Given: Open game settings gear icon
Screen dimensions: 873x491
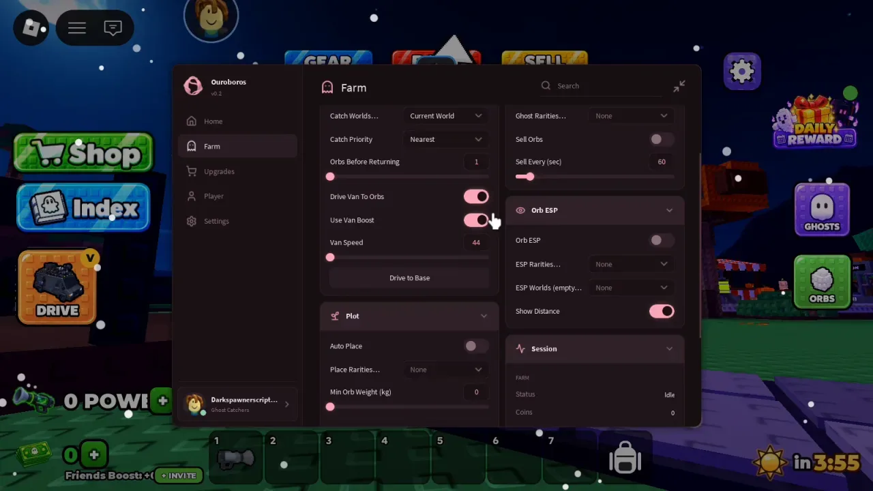Looking at the screenshot, I should pos(742,71).
